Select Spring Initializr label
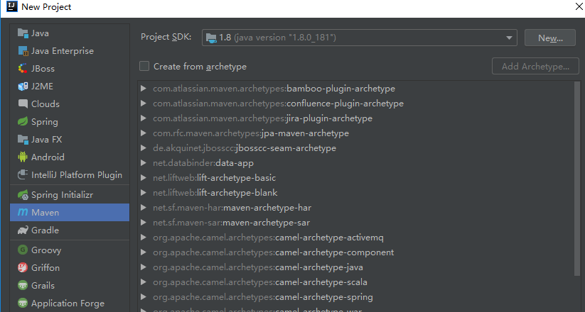The height and width of the screenshot is (312, 585). click(63, 195)
